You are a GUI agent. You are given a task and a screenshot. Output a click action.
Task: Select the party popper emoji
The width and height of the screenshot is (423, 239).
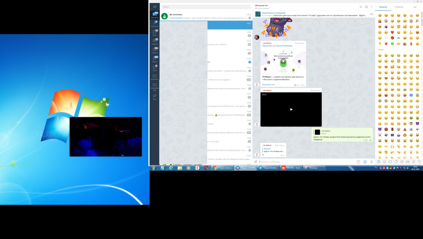click(417, 21)
